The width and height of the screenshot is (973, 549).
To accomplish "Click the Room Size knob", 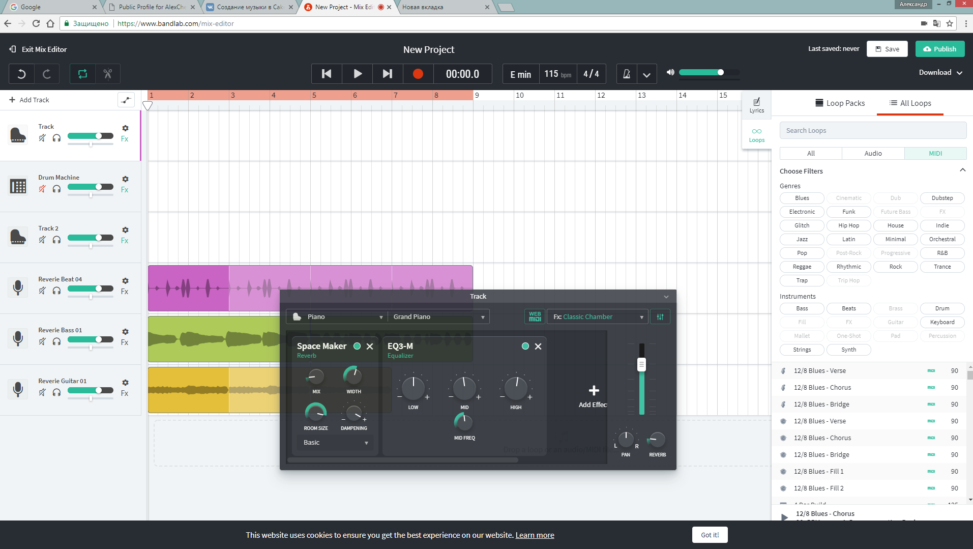I will pyautogui.click(x=316, y=412).
